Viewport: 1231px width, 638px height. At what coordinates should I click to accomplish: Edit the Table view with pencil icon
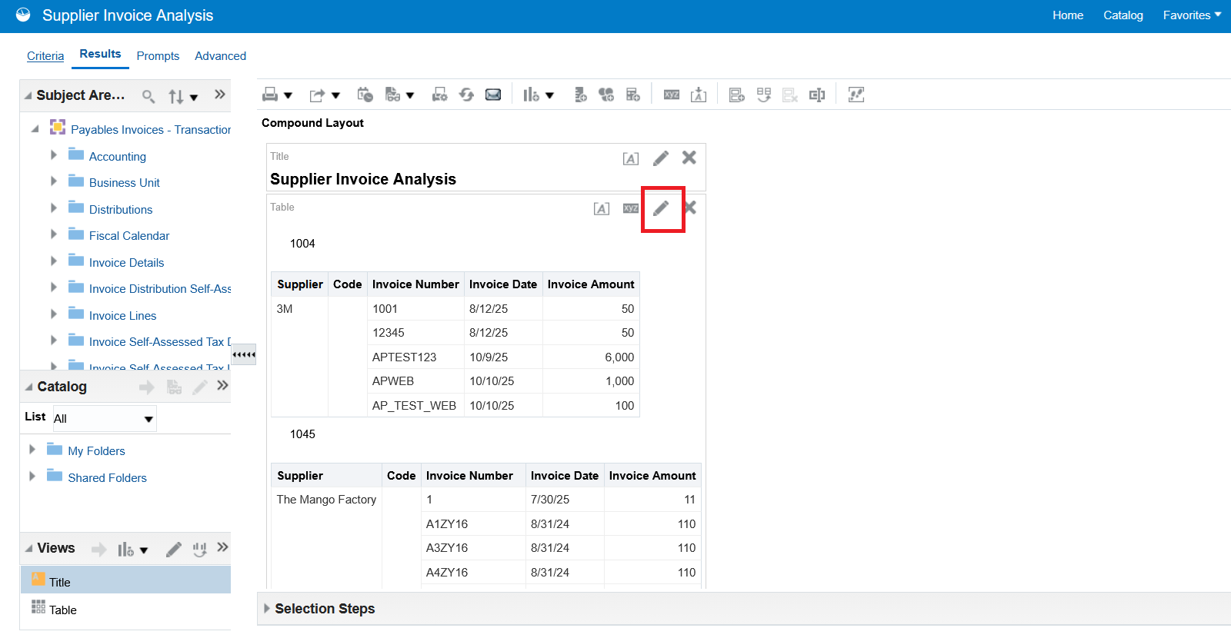[x=661, y=208]
